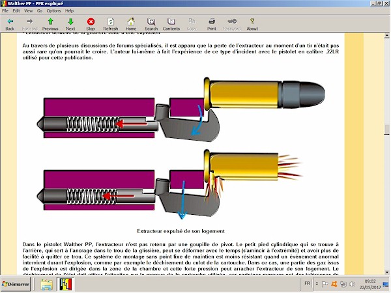Click caption 'Extracteur expulsé de son logement'
Screen dimensions: 391x293
[x=181, y=231]
